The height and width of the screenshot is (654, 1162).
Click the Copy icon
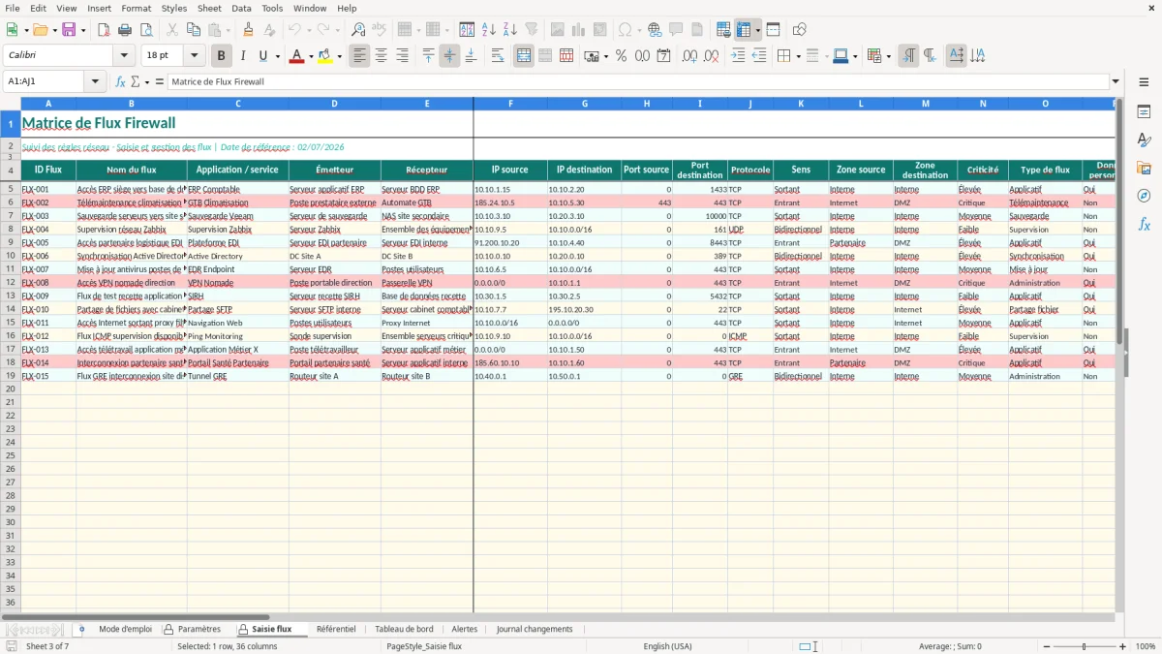pos(193,30)
